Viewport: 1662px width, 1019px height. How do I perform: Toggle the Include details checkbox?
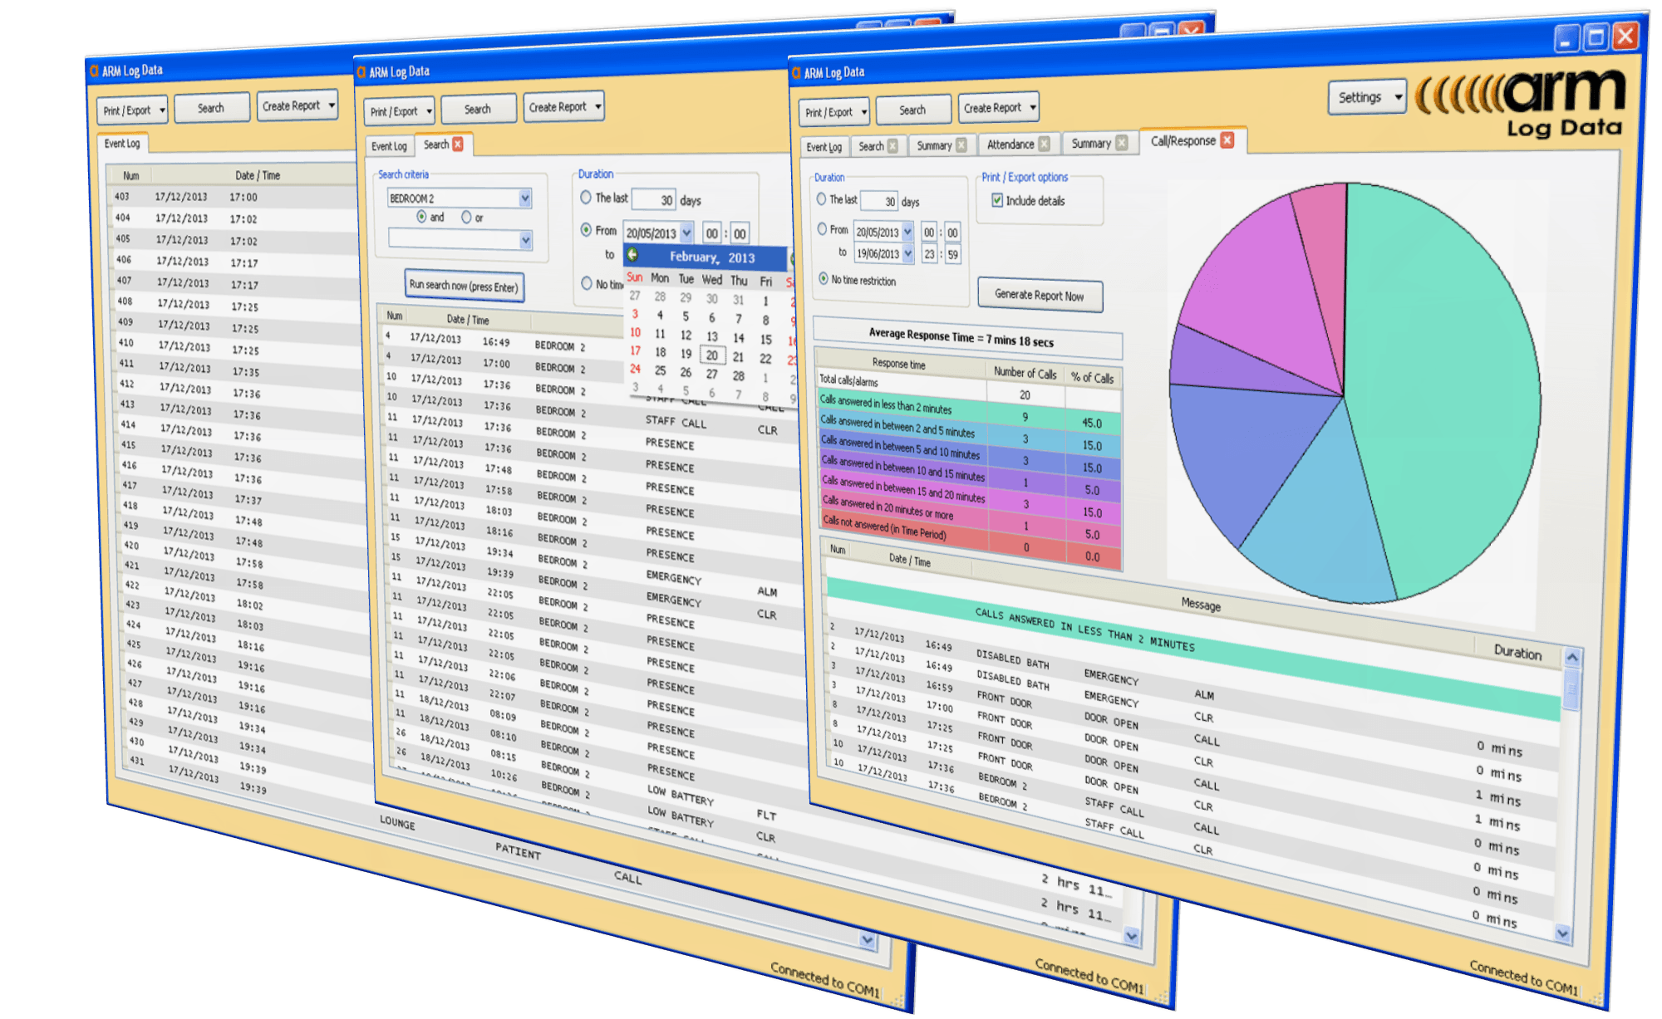997,200
